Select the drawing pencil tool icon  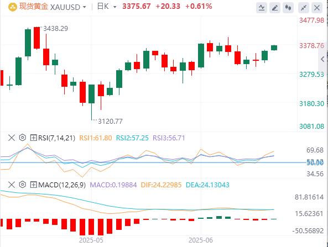(x=275, y=8)
